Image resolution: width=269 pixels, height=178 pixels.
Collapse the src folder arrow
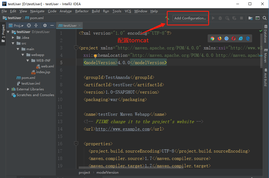13,43
